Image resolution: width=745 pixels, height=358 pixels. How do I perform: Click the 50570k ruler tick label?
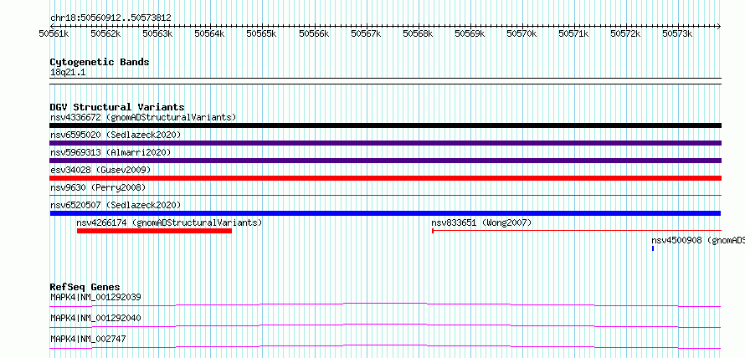point(521,33)
